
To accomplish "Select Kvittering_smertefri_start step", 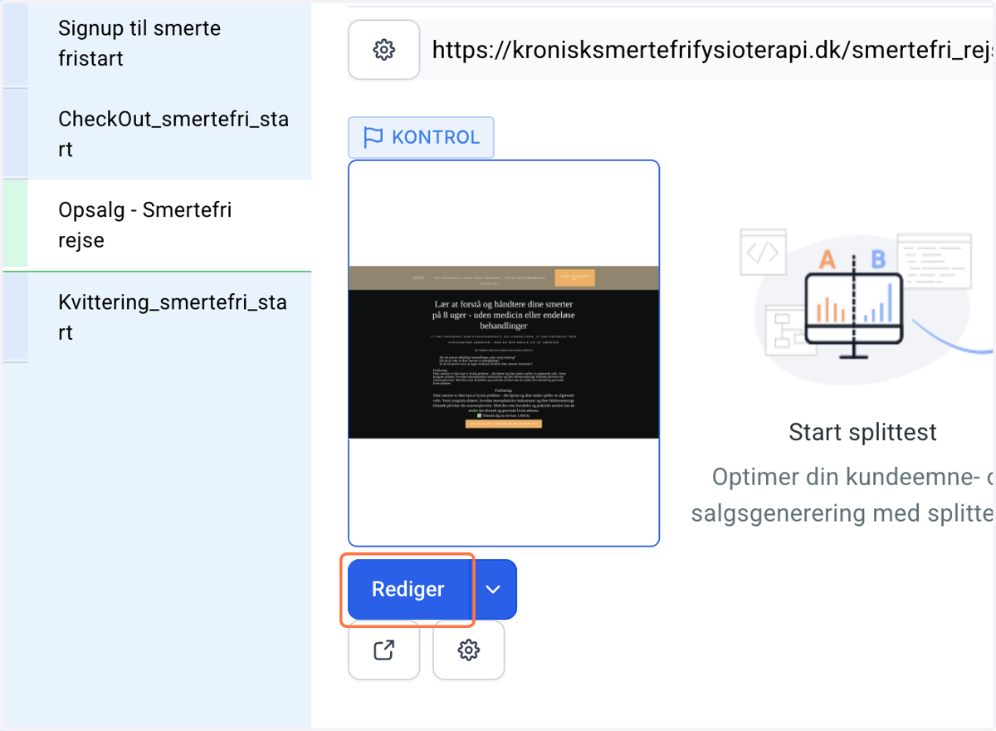I will [158, 316].
